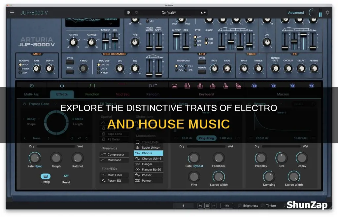Click the Effects power icon

coord(62,86)
